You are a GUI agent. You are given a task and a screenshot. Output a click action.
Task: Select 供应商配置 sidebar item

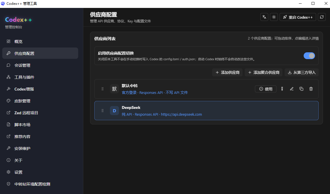pos(40,53)
